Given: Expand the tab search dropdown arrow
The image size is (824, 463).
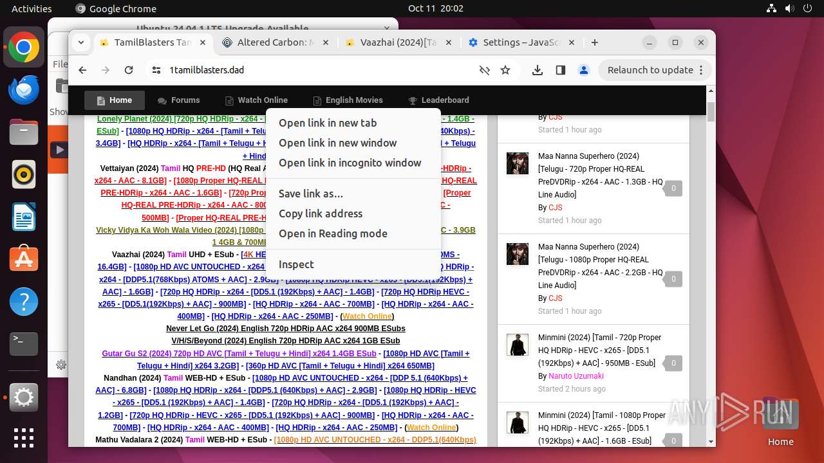Looking at the screenshot, I should tap(80, 42).
